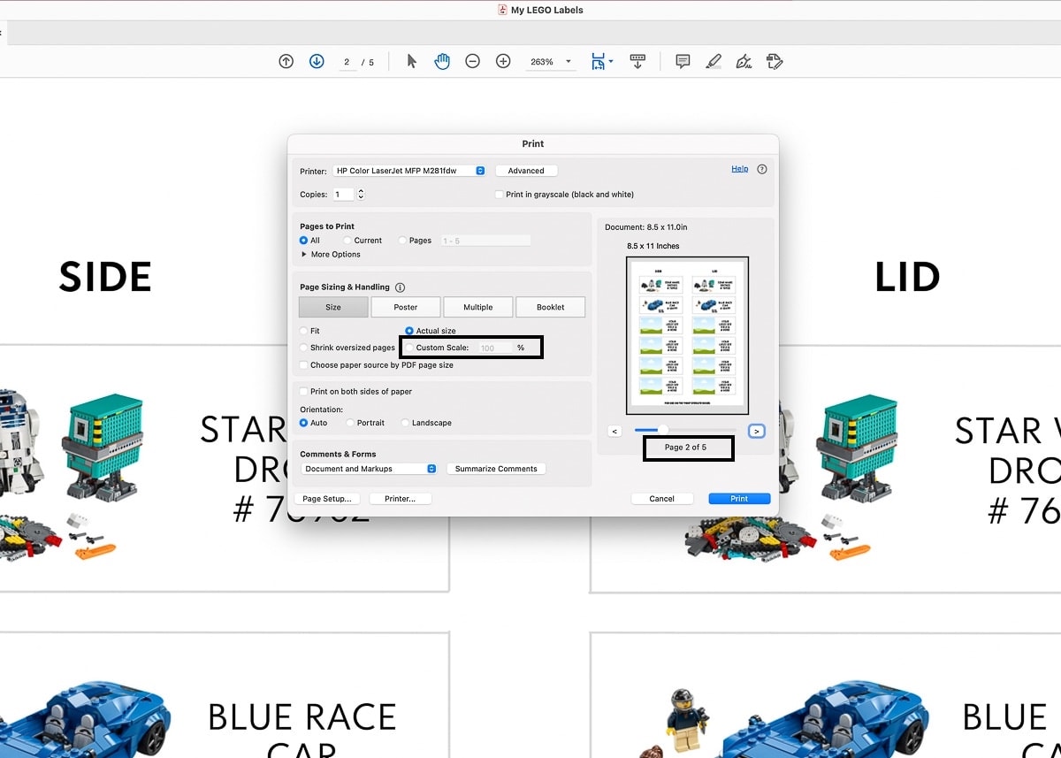Select the highlighter pen tool
Image resolution: width=1061 pixels, height=758 pixels.
(714, 62)
